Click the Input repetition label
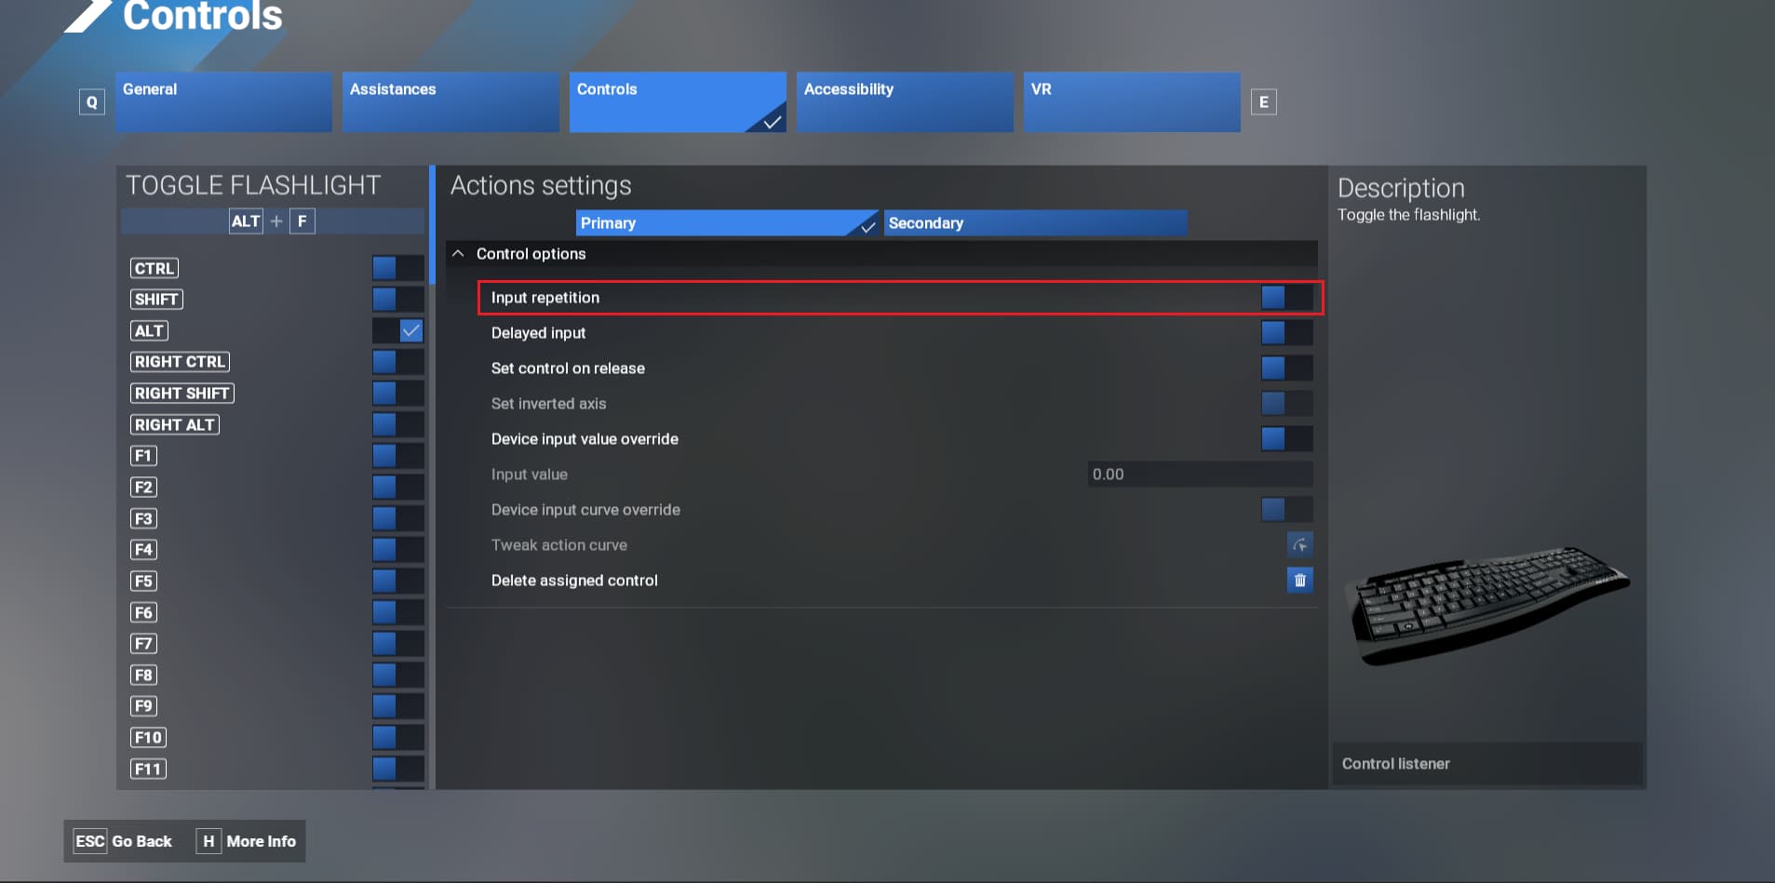 pyautogui.click(x=545, y=298)
